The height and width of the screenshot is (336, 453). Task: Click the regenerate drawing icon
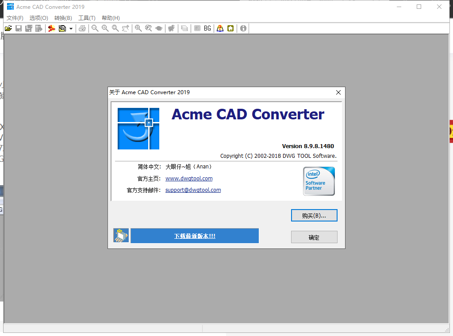pos(172,28)
